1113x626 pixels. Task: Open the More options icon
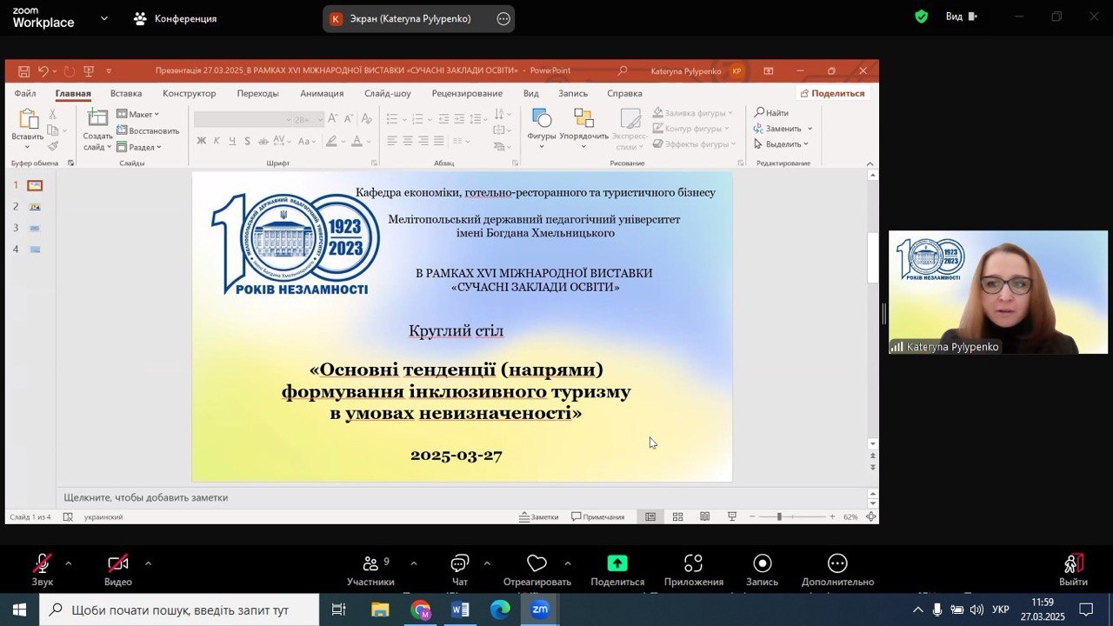click(837, 564)
